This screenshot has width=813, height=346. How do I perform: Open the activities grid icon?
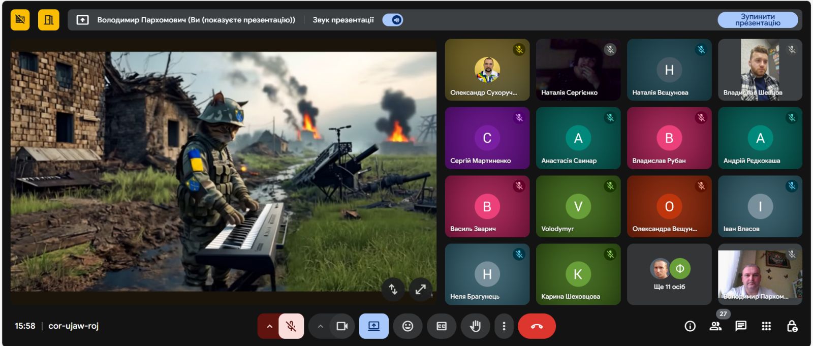point(766,326)
